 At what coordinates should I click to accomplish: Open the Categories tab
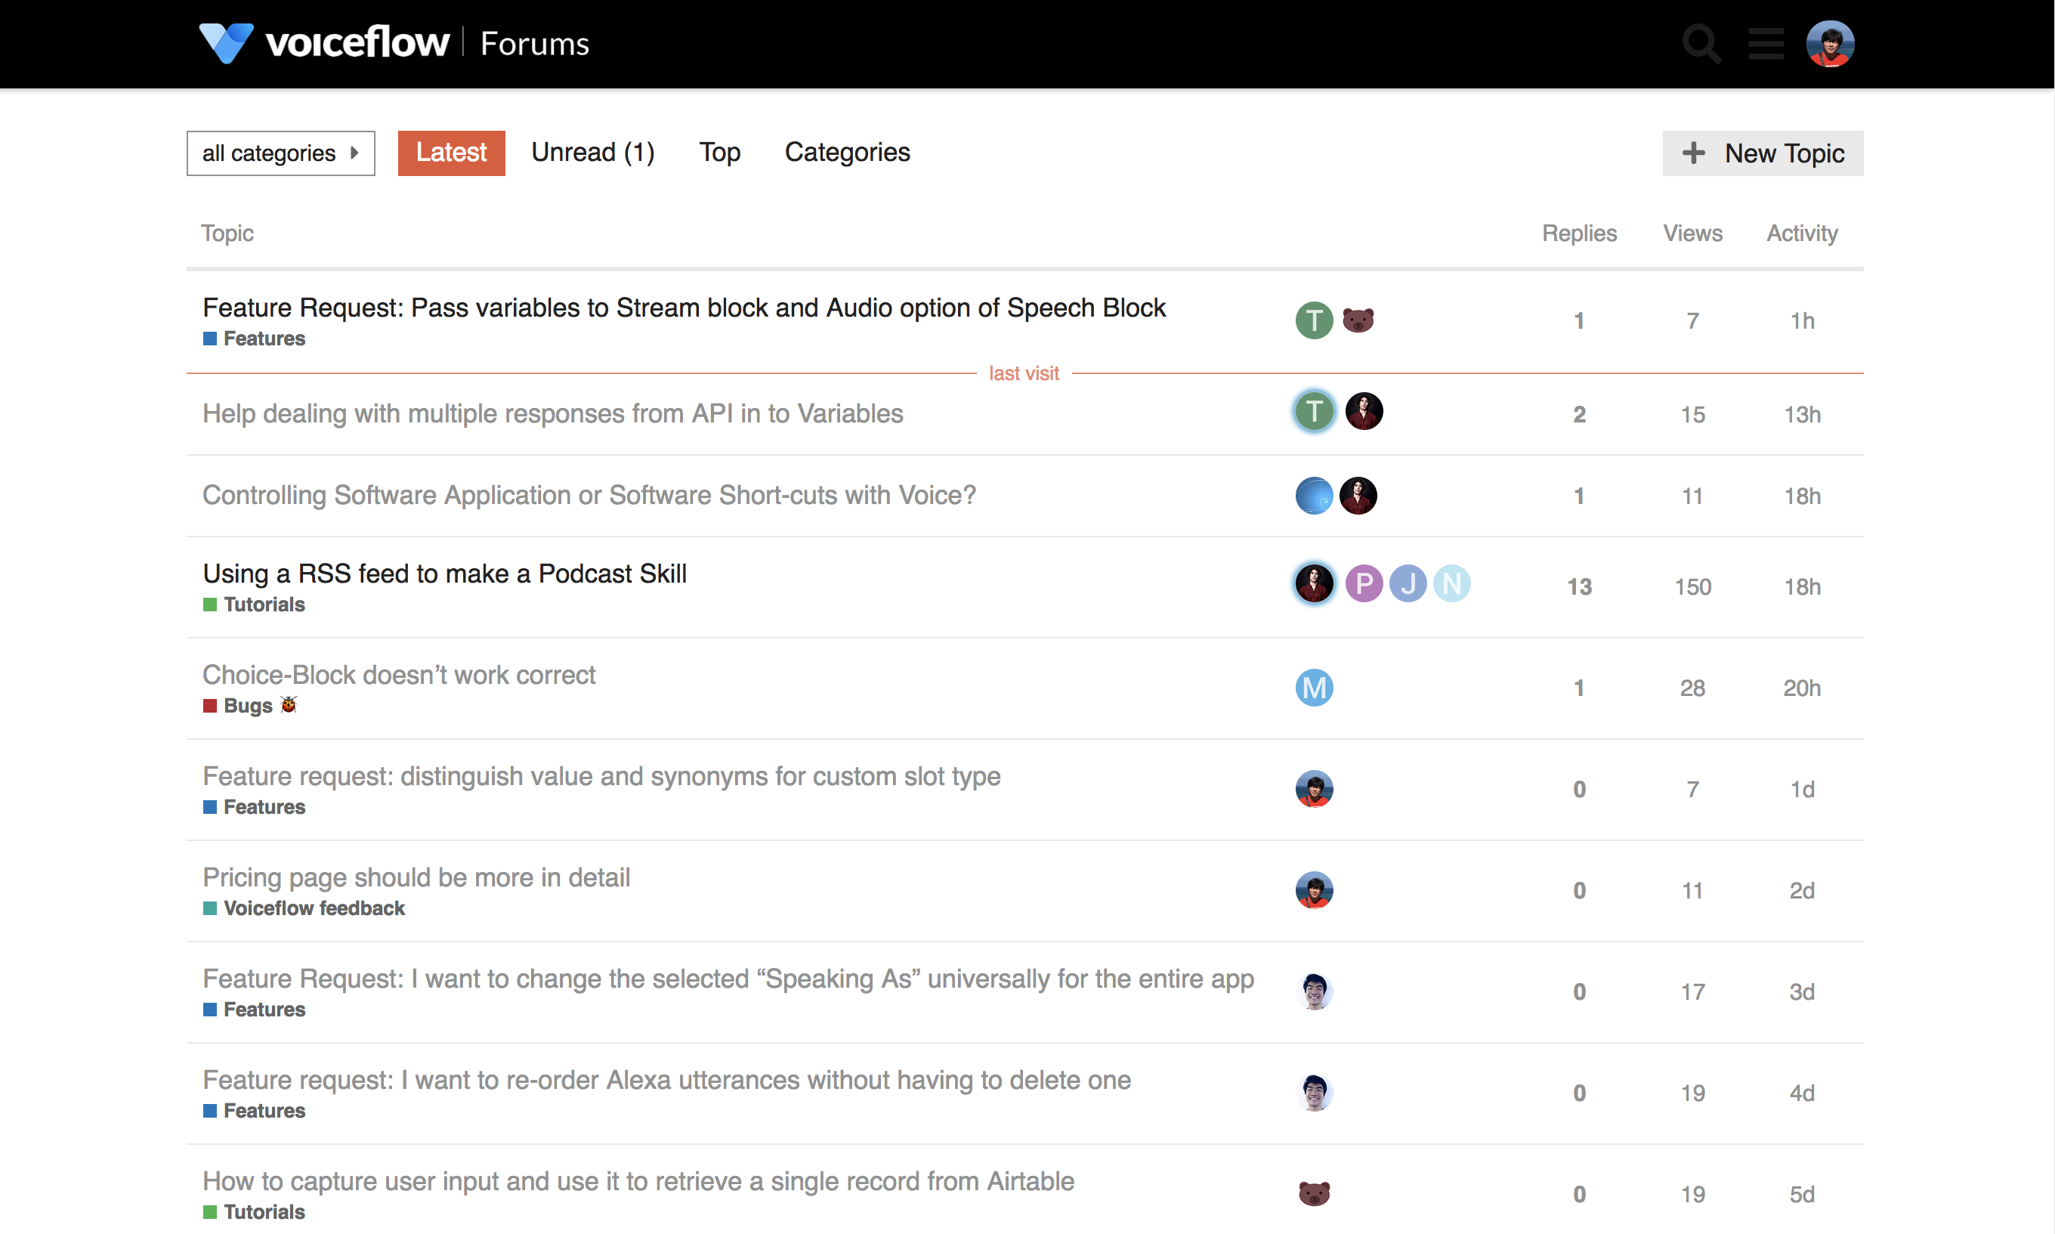tap(846, 152)
